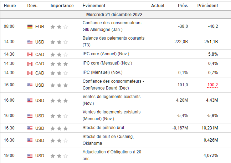Open Confiance des consommateurs Gfk Allemagne event
231x163 pixels.
[x=112, y=26]
